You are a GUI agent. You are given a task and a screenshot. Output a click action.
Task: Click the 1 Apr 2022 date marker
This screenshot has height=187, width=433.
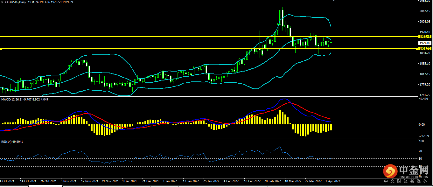tap(333, 181)
